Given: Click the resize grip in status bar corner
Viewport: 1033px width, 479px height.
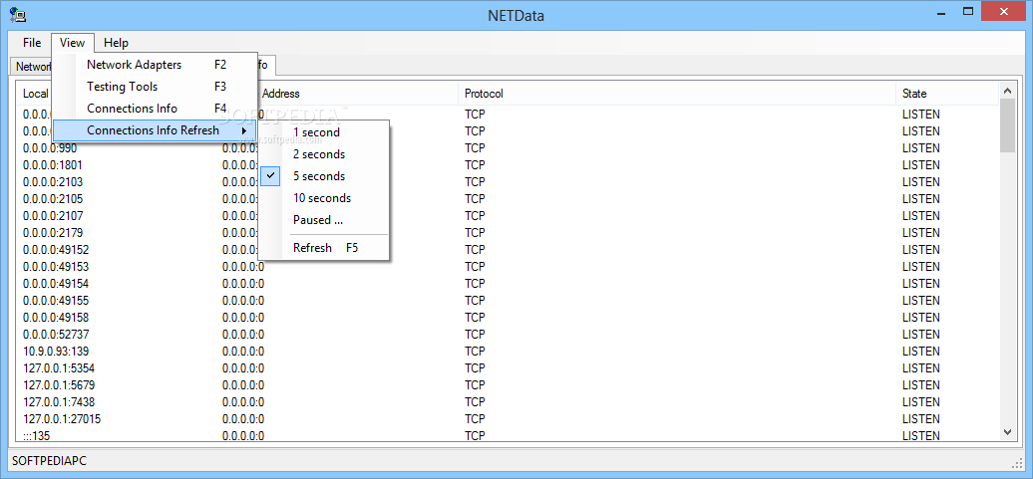Looking at the screenshot, I should tap(1017, 462).
